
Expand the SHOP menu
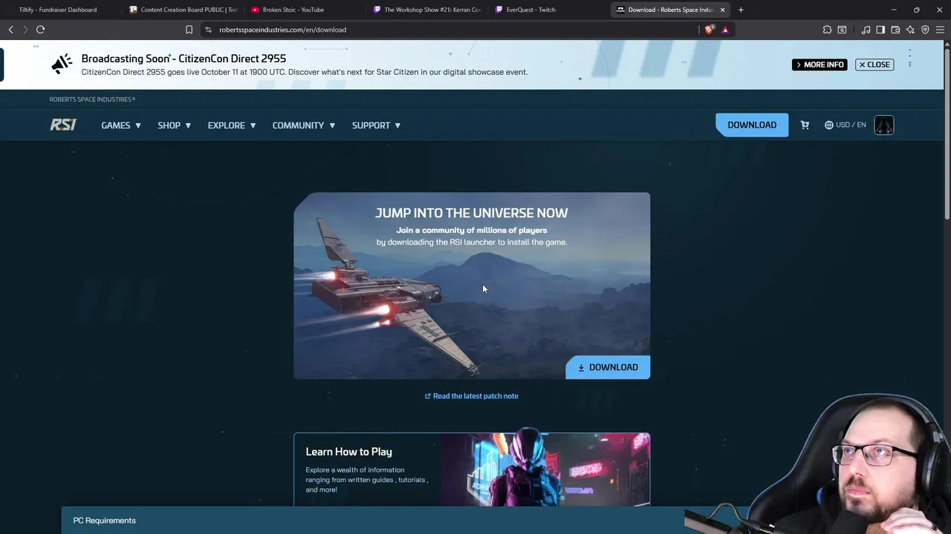point(174,125)
